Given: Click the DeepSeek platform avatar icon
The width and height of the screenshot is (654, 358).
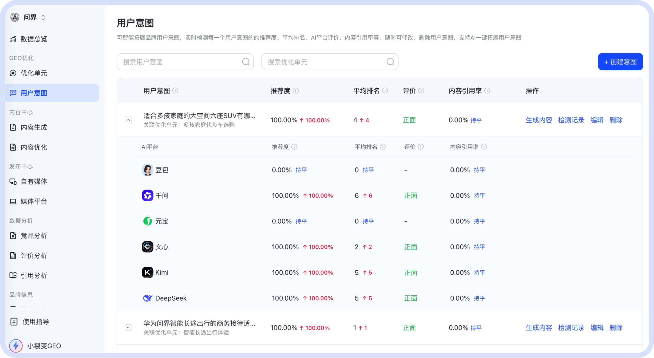Looking at the screenshot, I should click(x=147, y=298).
